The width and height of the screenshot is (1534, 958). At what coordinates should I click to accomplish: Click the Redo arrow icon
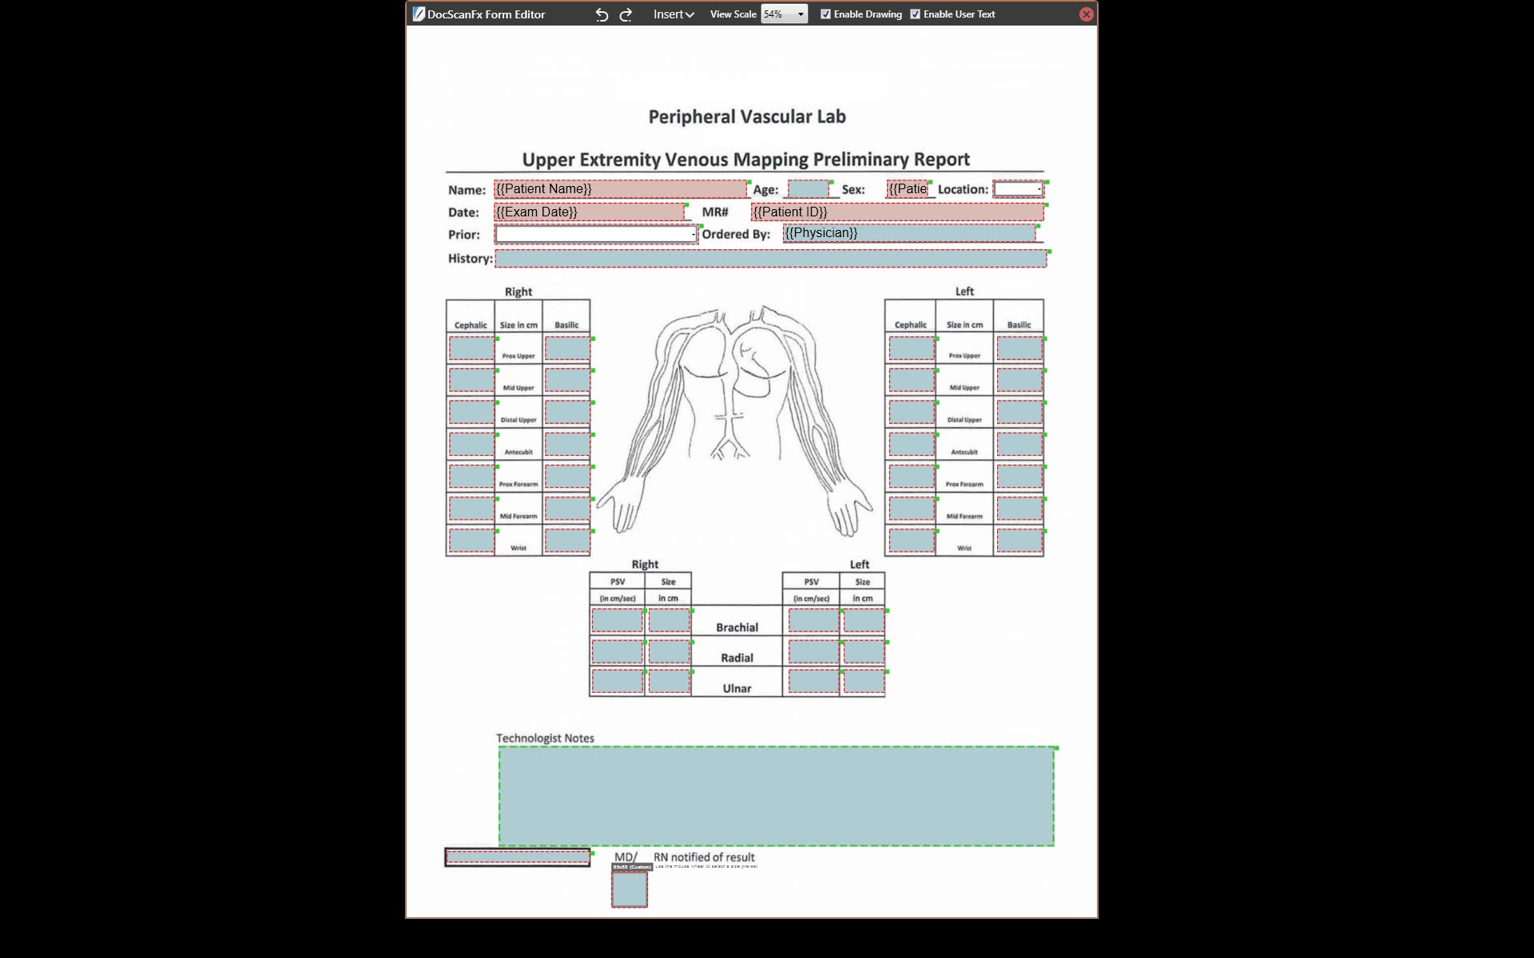click(x=626, y=14)
